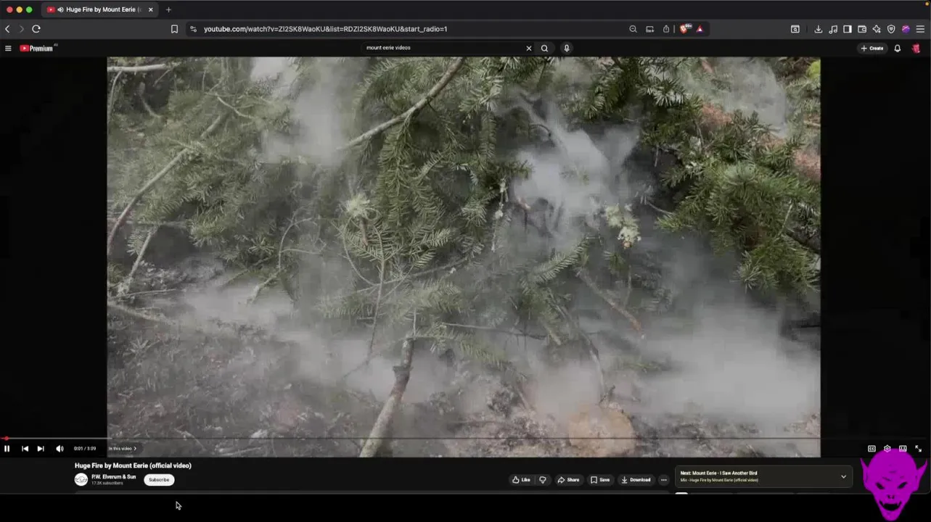Skip to the previous video
The image size is (931, 522).
pos(25,449)
